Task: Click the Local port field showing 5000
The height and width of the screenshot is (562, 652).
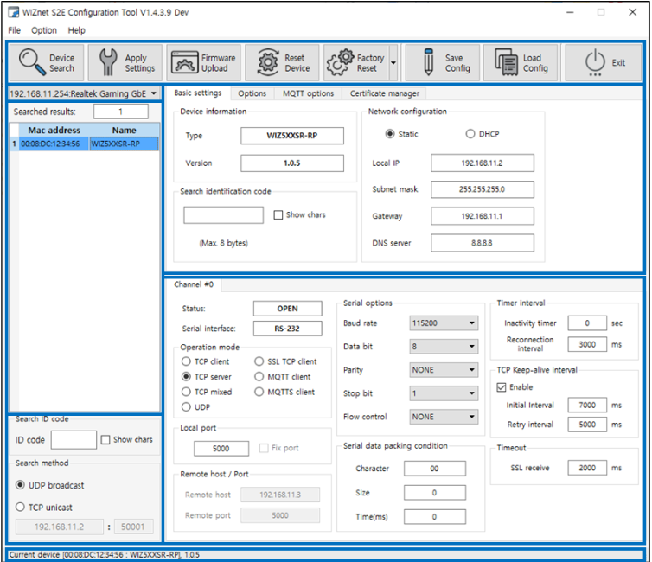Action: (221, 448)
